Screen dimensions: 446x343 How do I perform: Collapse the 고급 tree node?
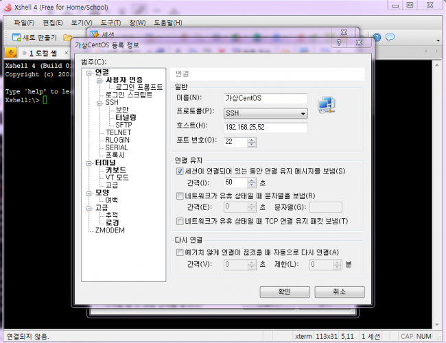(89, 209)
